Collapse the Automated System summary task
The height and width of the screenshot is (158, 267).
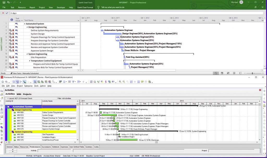click(25, 24)
